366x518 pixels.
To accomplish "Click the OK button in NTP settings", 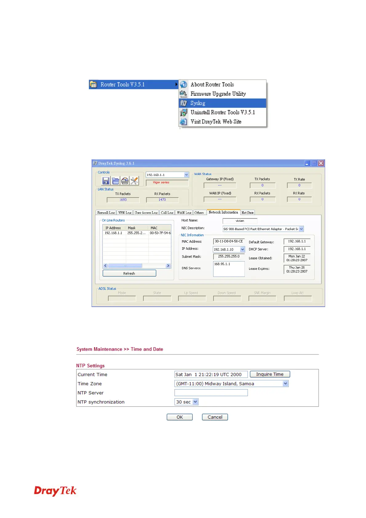I will [180, 417].
